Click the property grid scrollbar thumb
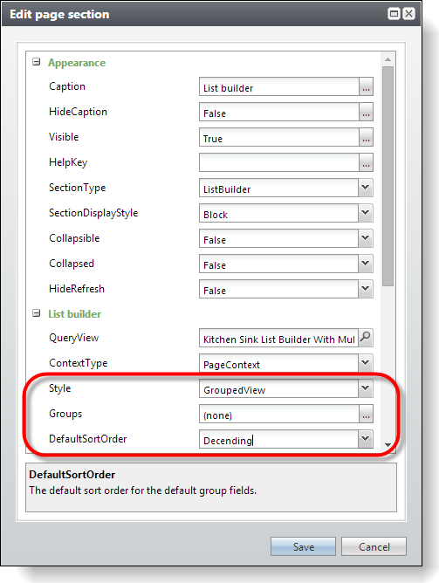The height and width of the screenshot is (583, 439). click(388, 176)
